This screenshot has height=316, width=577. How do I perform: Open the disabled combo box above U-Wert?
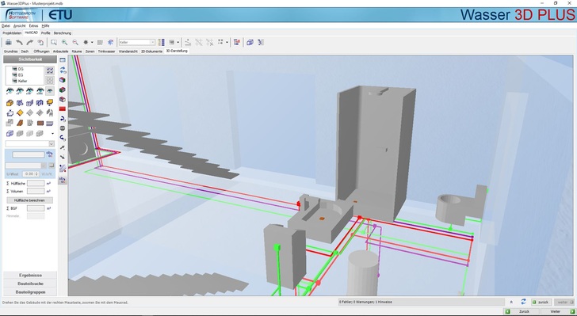[x=25, y=166]
